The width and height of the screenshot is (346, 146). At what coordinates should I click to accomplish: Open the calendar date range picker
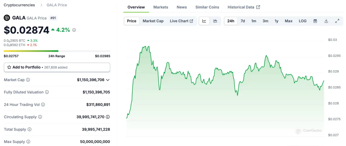pyautogui.click(x=315, y=21)
